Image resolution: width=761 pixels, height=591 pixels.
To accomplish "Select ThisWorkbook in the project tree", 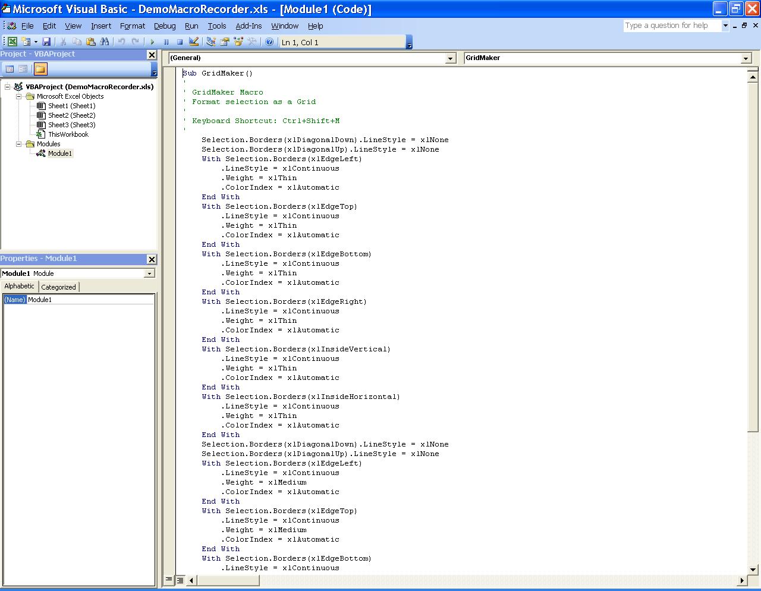I will [x=68, y=134].
